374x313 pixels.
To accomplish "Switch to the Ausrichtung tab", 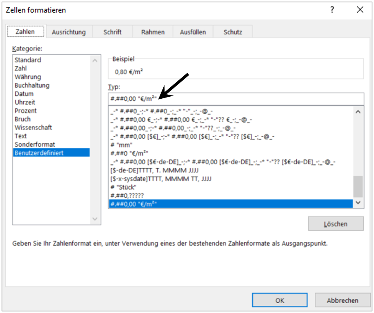I will point(69,32).
